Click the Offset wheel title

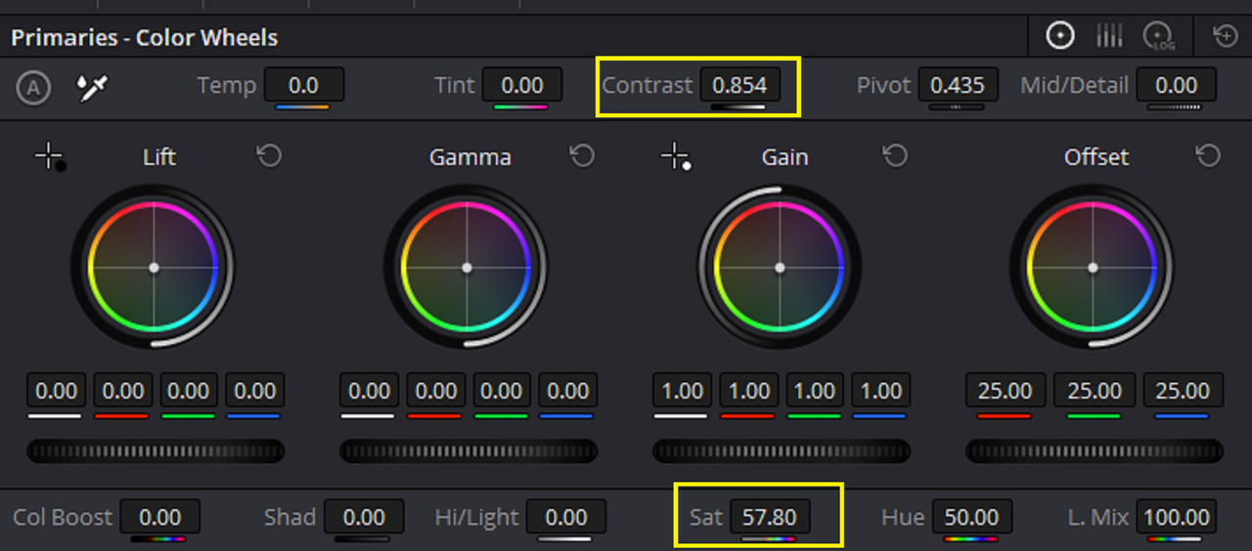[1096, 156]
